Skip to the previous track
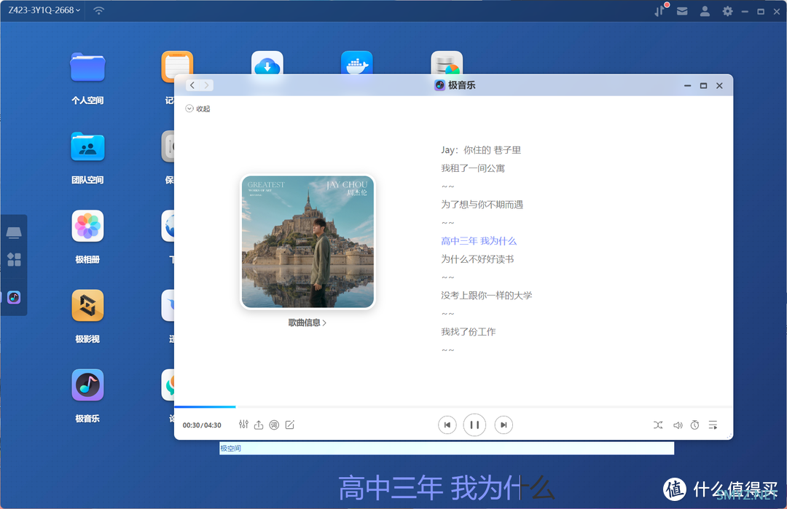This screenshot has height=509, width=787. click(x=447, y=425)
